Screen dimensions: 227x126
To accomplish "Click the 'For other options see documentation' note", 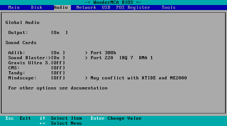I will (58, 88).
